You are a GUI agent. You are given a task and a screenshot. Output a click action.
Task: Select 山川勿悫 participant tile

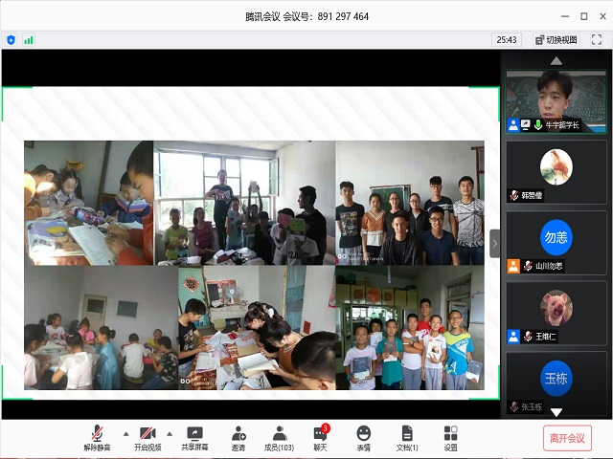pyautogui.click(x=556, y=242)
